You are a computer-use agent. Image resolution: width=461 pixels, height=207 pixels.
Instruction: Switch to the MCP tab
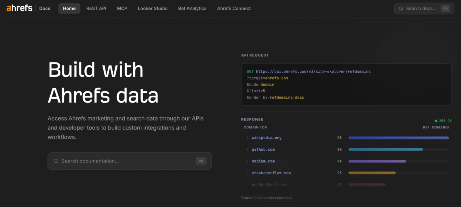(122, 9)
